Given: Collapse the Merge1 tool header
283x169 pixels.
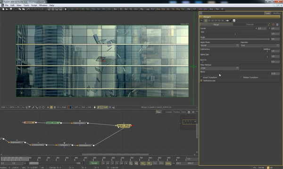Looking at the screenshot, I should tap(201, 17).
